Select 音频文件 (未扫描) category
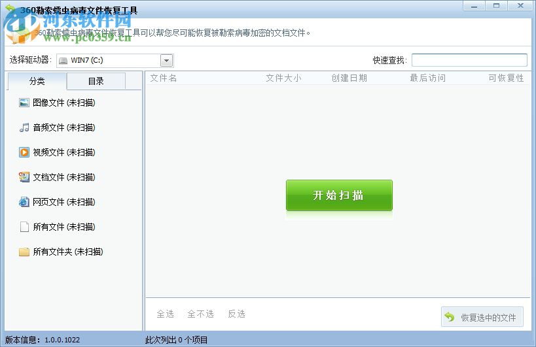Image resolution: width=536 pixels, height=347 pixels. click(57, 127)
